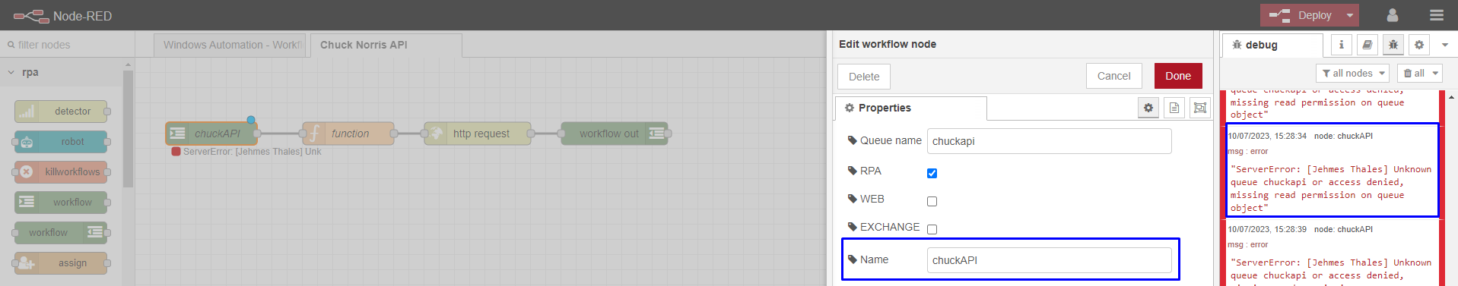1458x286 pixels.
Task: Click the Queue name input field
Action: [1049, 141]
